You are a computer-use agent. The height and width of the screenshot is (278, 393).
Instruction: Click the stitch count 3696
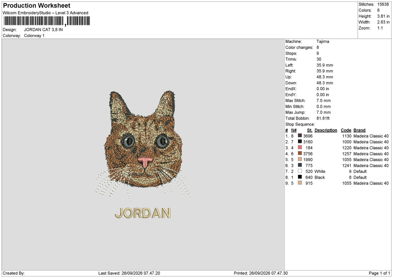pyautogui.click(x=308, y=136)
